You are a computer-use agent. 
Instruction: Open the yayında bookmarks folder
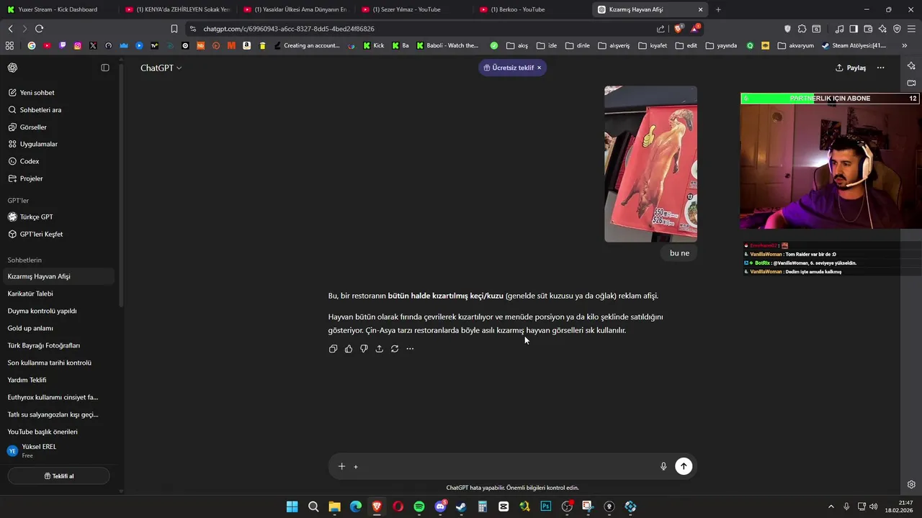click(x=722, y=45)
